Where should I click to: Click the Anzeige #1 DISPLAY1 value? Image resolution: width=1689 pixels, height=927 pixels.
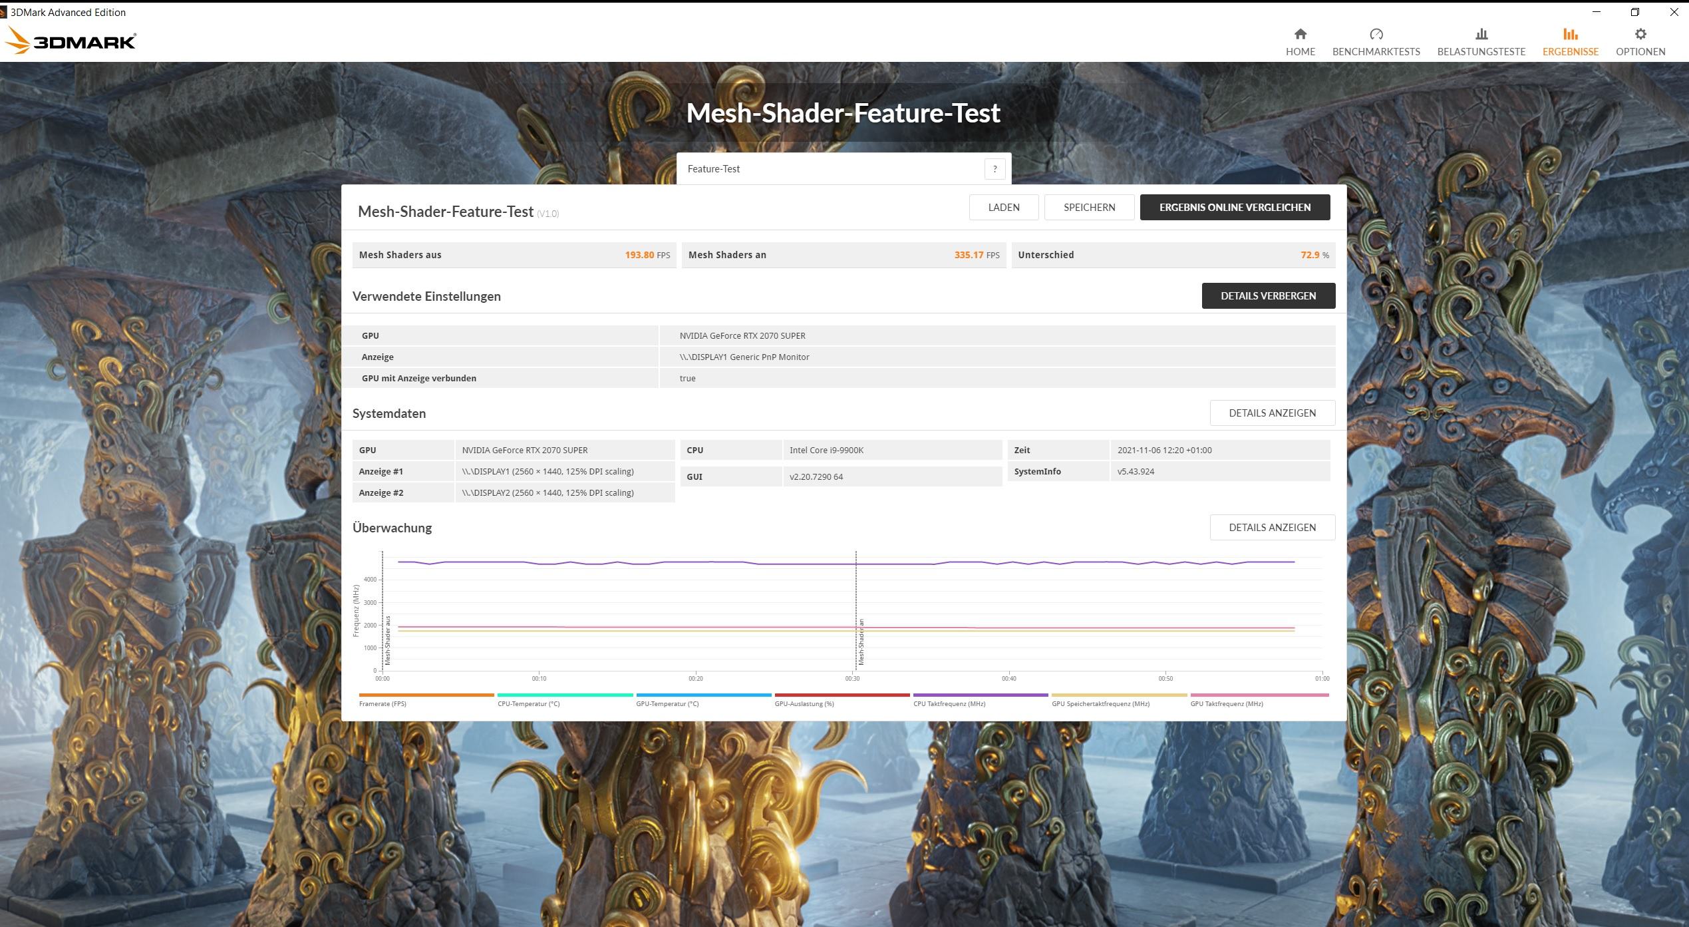click(547, 471)
